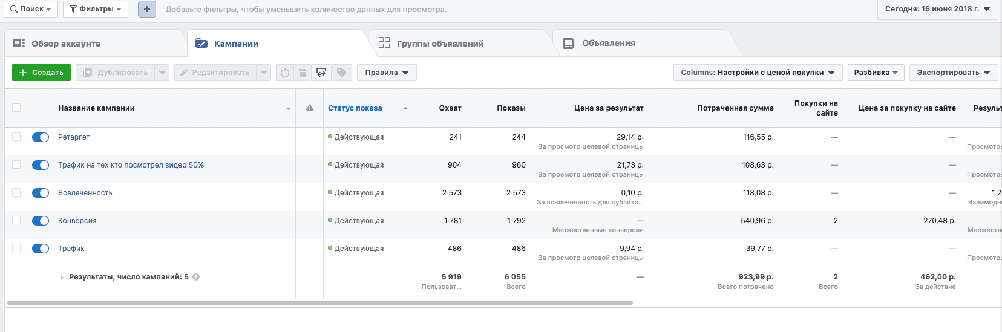Click info icon next to campaign results count

[x=196, y=277]
